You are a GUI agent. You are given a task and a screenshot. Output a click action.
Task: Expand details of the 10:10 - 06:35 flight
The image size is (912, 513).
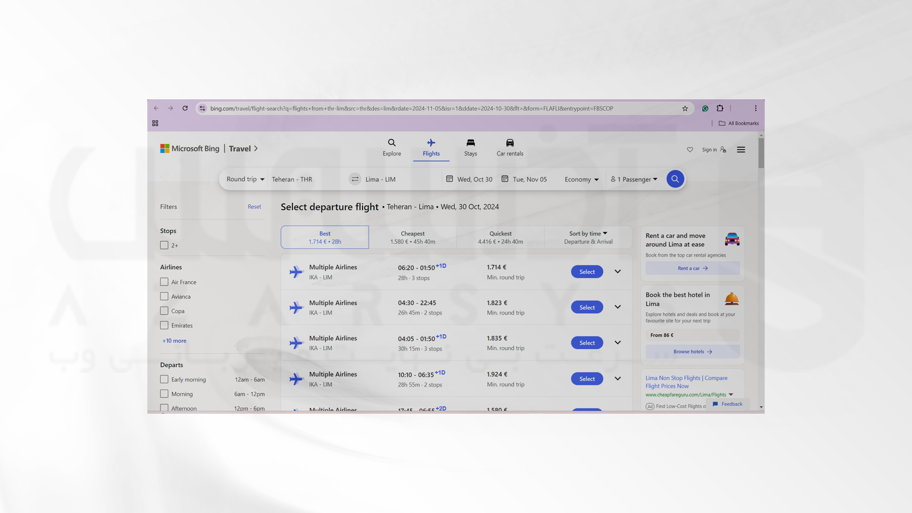pos(618,379)
